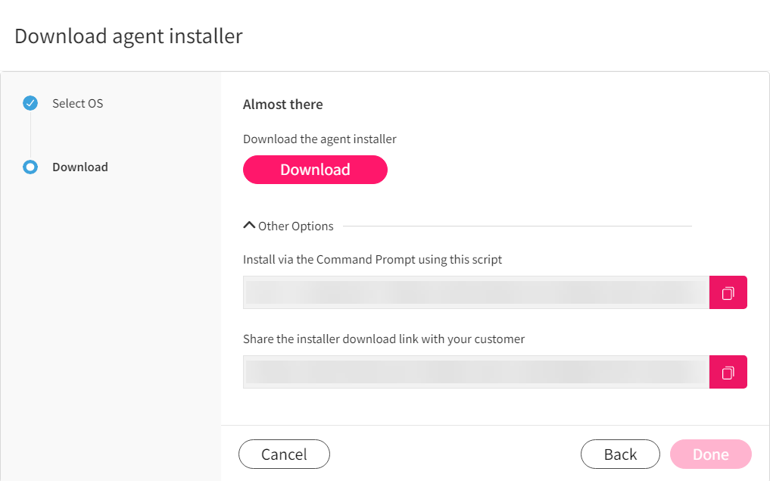The width and height of the screenshot is (770, 481).
Task: Click the Almost there heading
Action: (283, 105)
